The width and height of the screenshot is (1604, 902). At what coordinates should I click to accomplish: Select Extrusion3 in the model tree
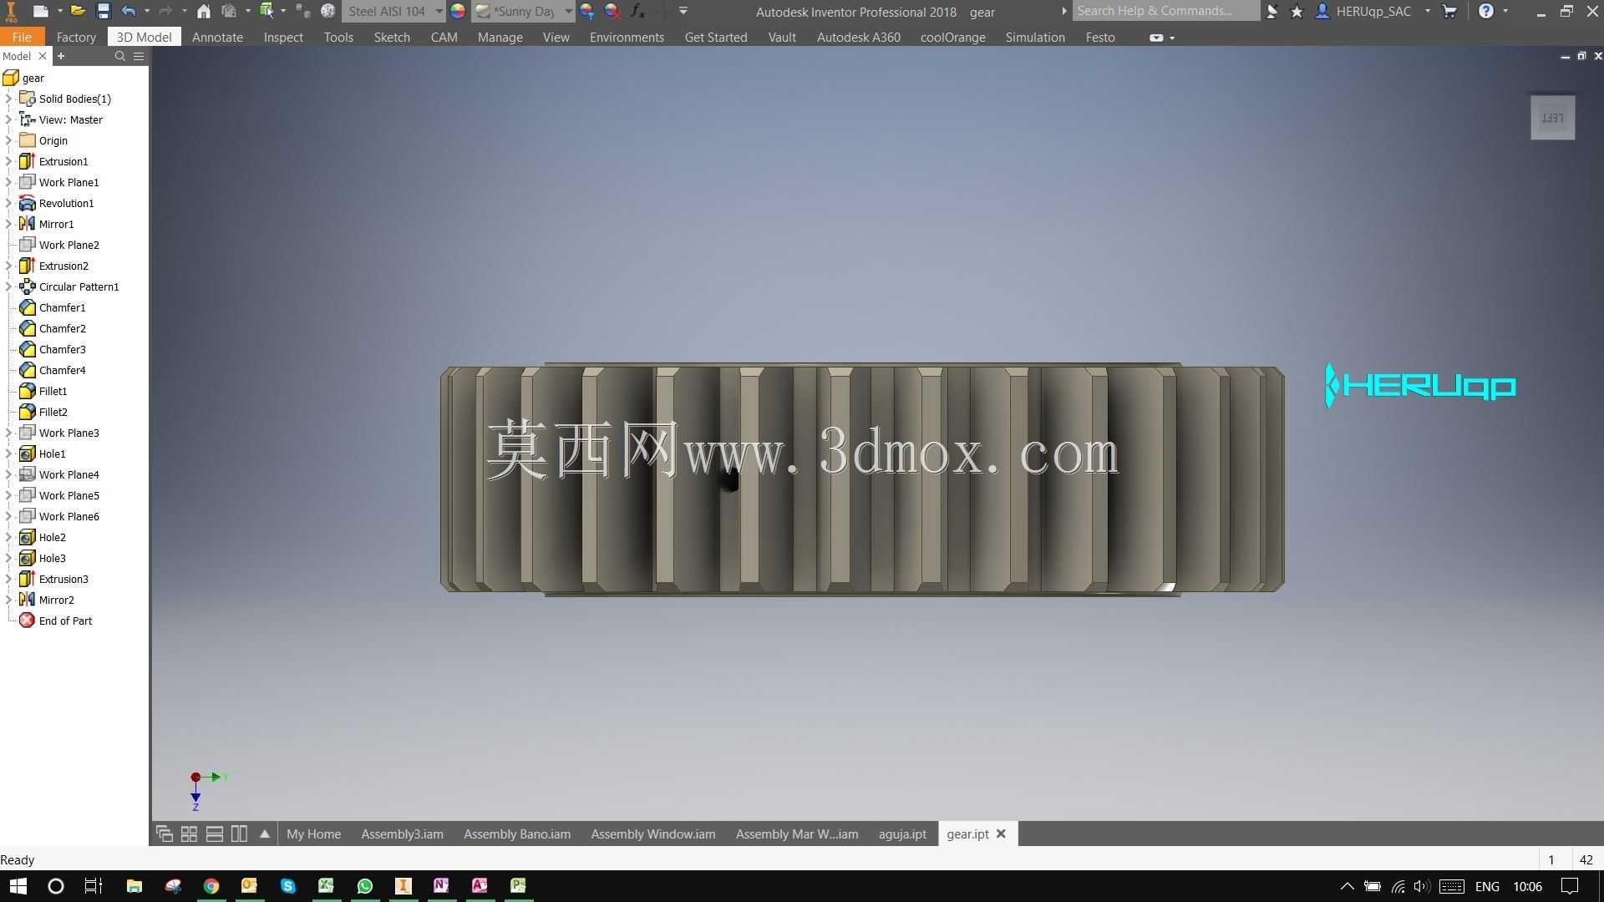click(x=63, y=579)
